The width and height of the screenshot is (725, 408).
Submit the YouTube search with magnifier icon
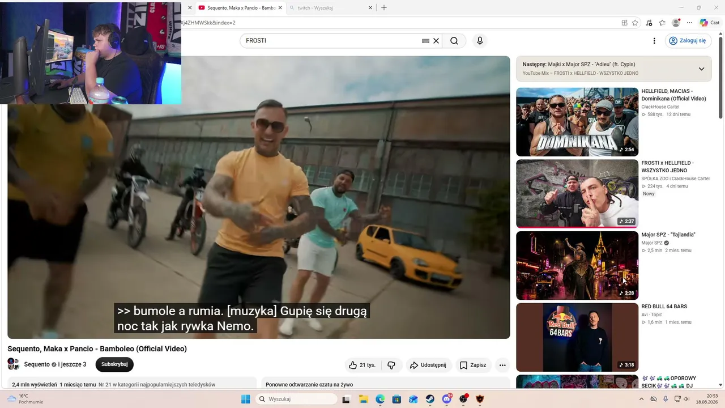pos(454,41)
